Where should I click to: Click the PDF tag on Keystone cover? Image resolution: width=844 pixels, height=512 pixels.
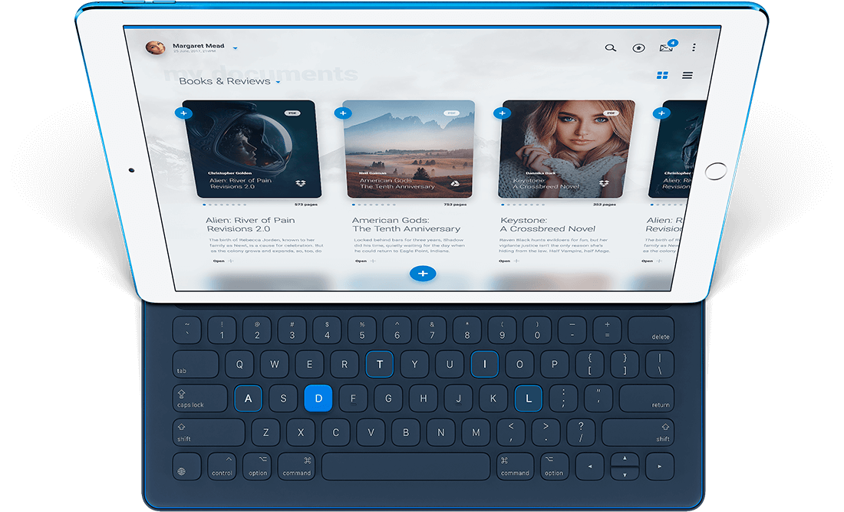pyautogui.click(x=611, y=113)
